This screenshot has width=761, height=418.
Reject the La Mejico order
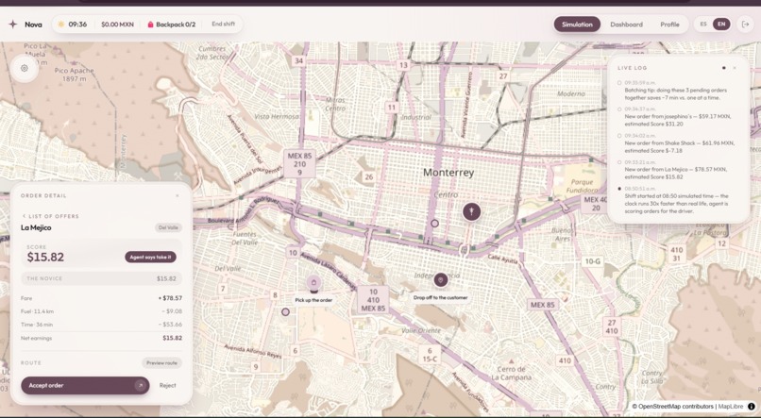tap(167, 386)
